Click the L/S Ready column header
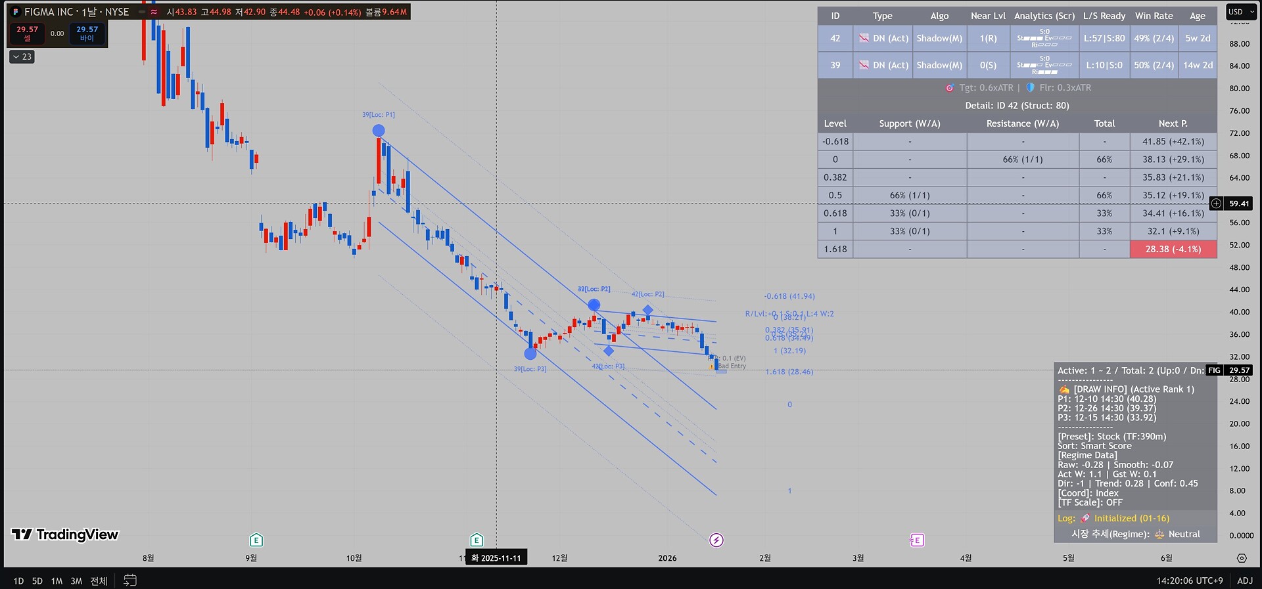1262x589 pixels. tap(1104, 16)
